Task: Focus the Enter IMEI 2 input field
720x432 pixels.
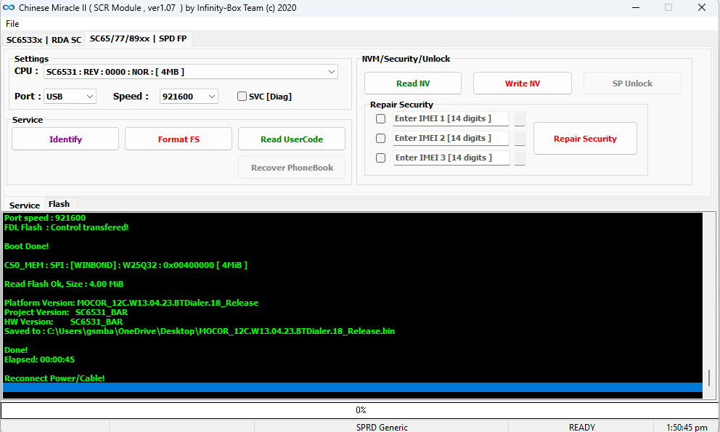Action: pos(451,139)
